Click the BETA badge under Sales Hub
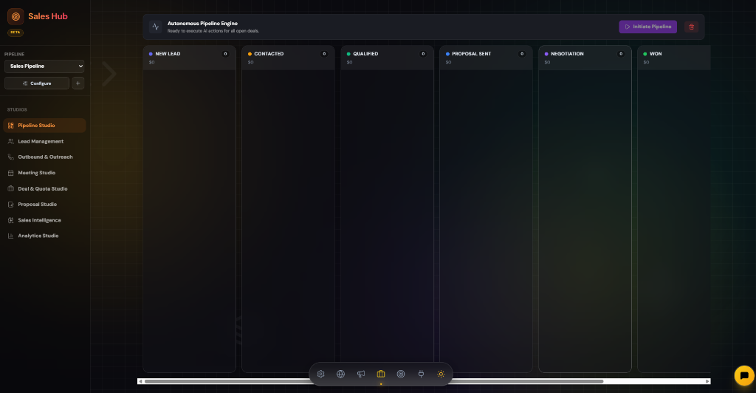756x393 pixels. (16, 33)
